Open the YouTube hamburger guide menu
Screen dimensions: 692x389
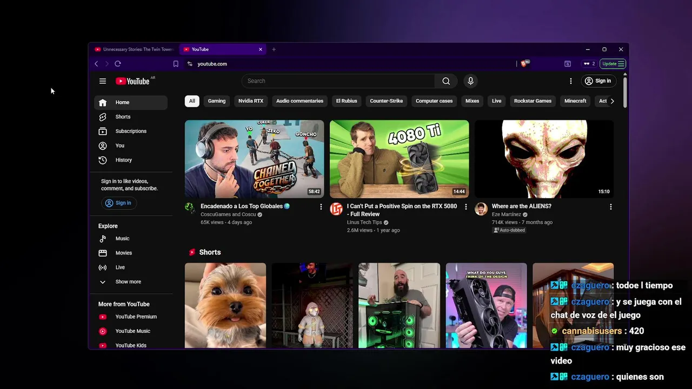click(103, 81)
